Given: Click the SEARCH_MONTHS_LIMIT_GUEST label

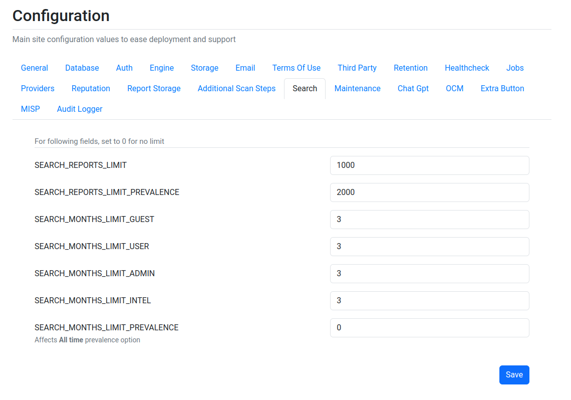Looking at the screenshot, I should (x=94, y=220).
